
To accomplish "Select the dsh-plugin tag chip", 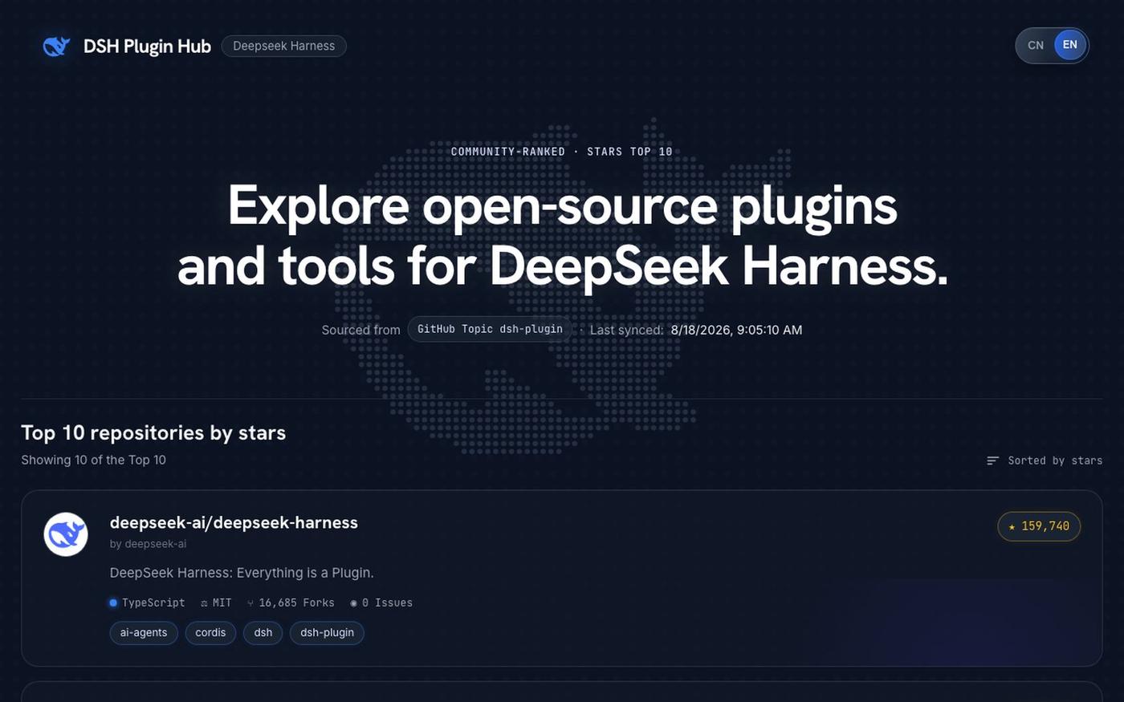I will tap(327, 632).
